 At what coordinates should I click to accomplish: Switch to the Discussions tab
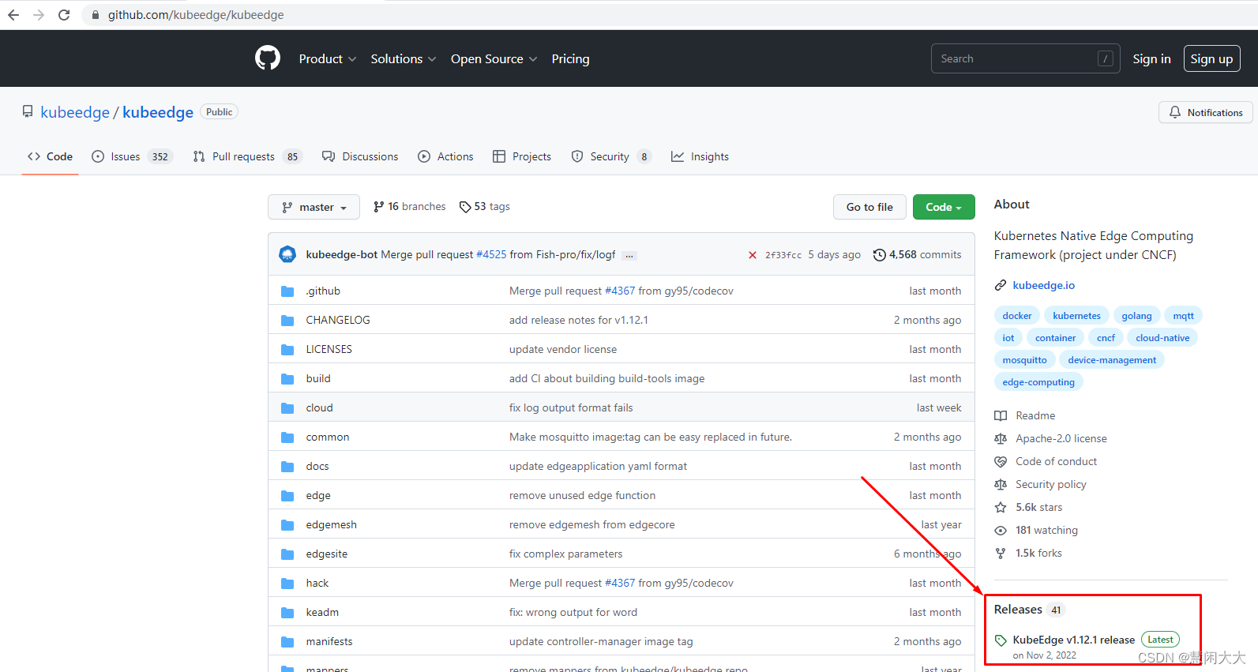(360, 156)
